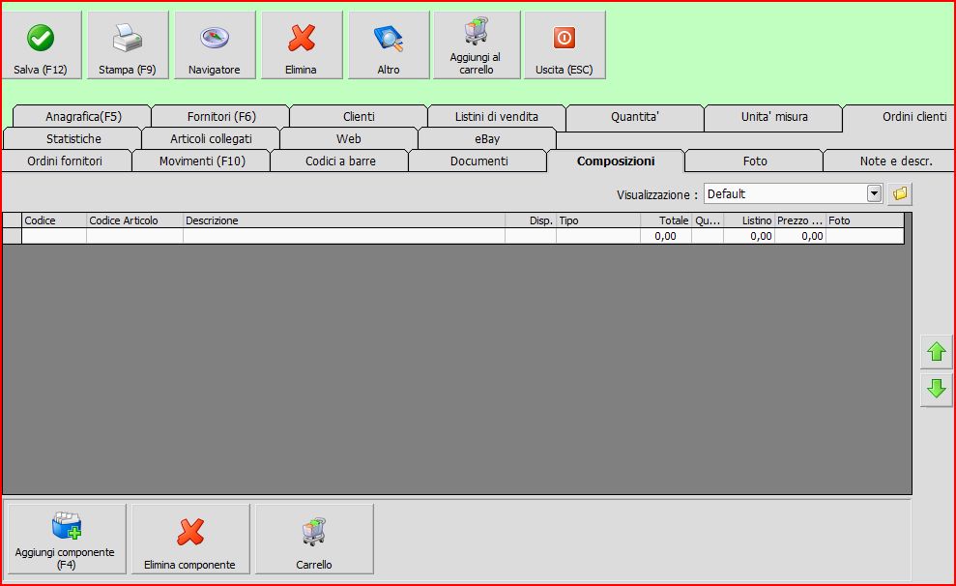Open the Movimenti (F10) tab

tap(202, 161)
